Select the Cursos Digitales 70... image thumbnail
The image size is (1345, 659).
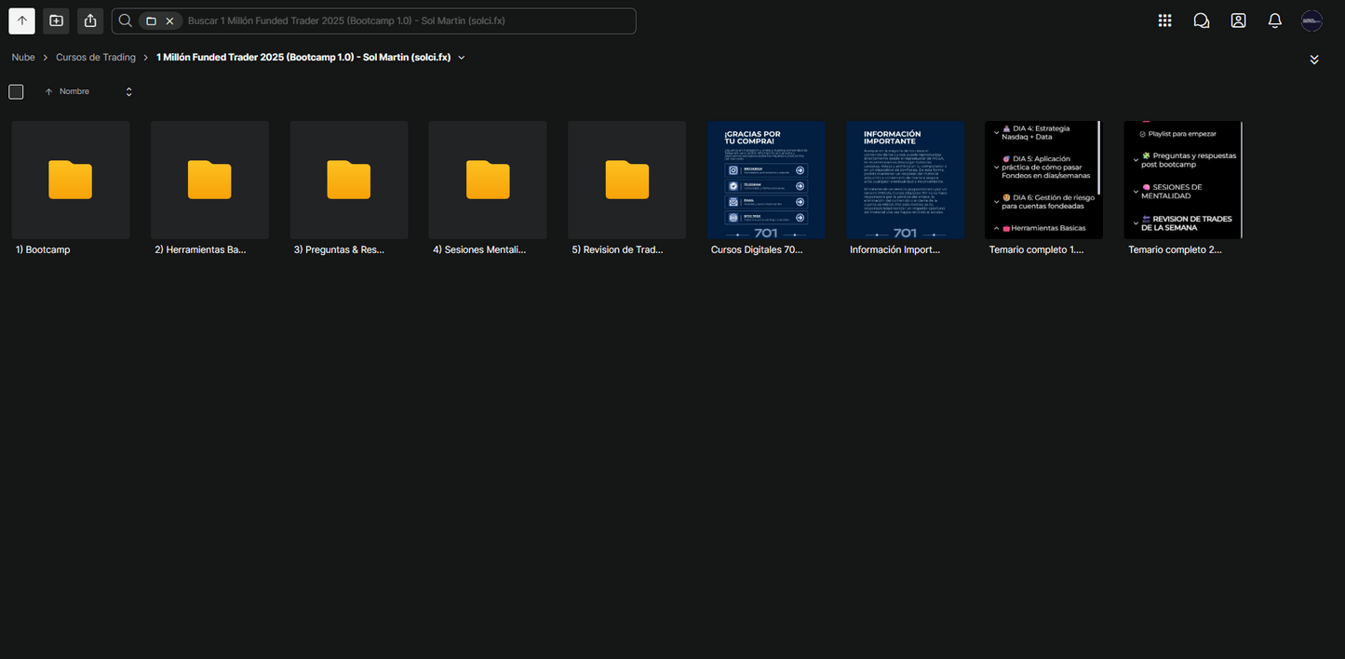766,180
